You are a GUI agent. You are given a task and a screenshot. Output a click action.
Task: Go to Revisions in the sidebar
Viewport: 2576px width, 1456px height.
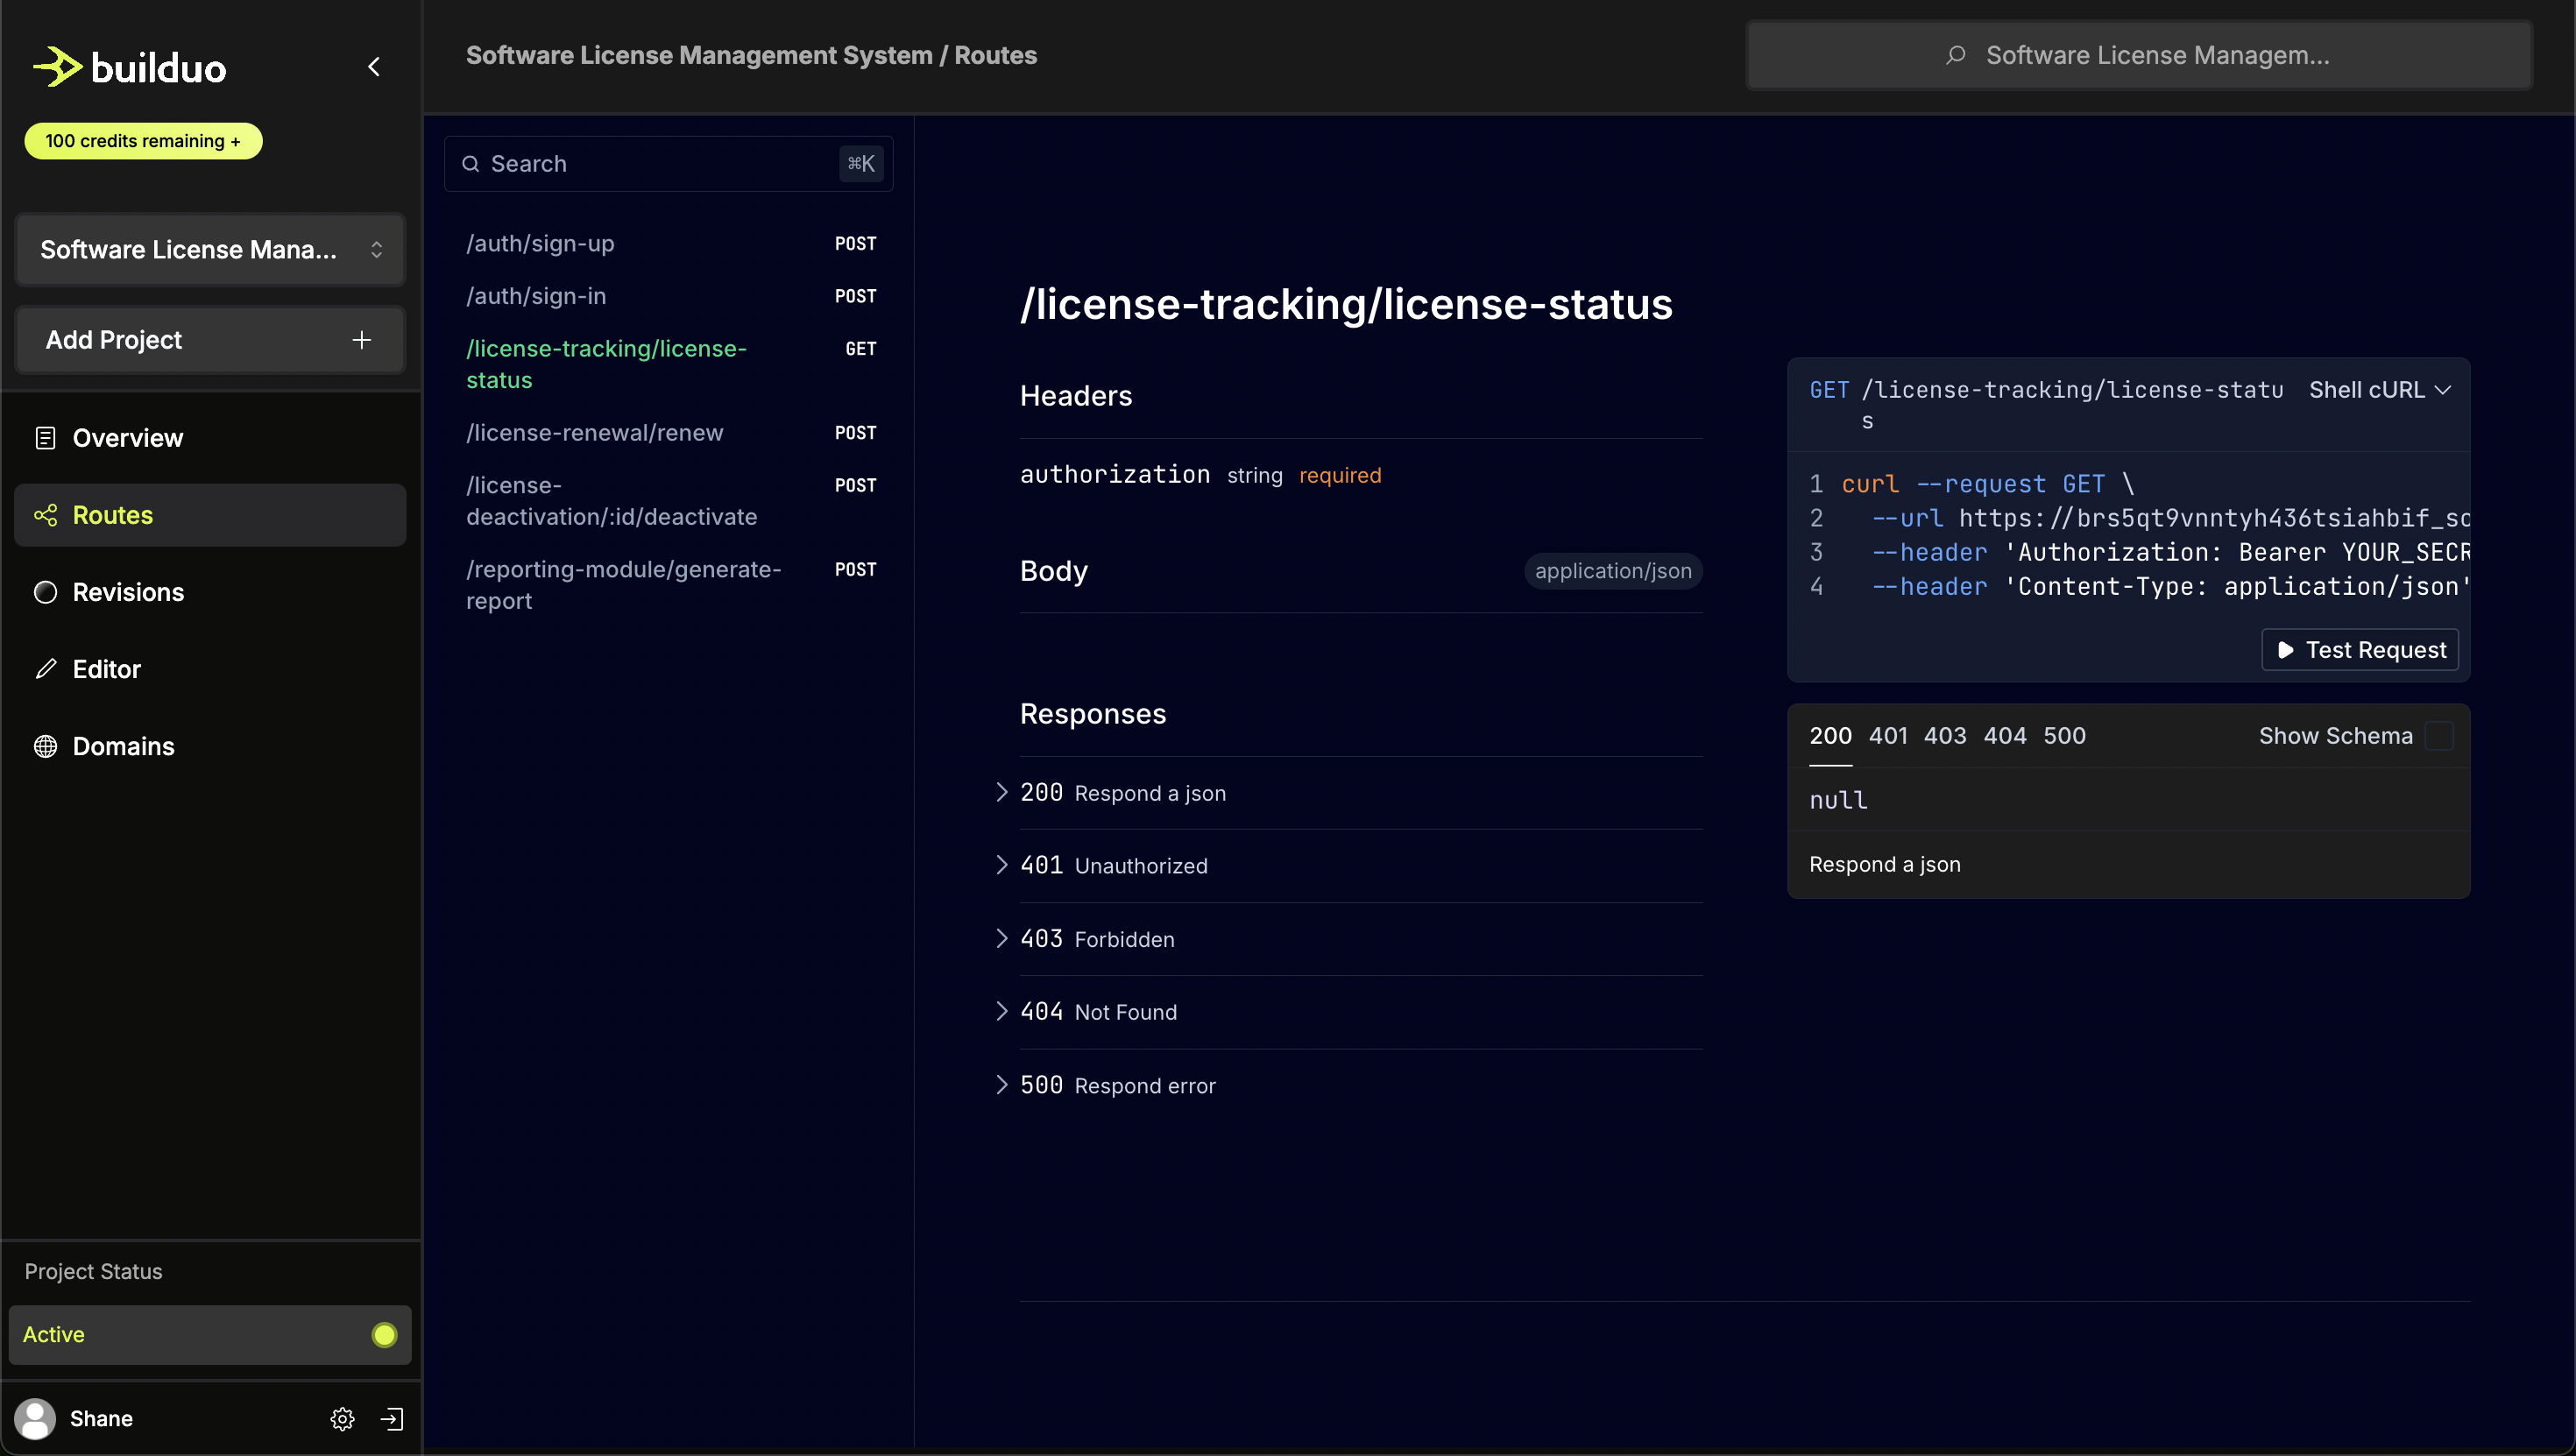pyautogui.click(x=210, y=592)
